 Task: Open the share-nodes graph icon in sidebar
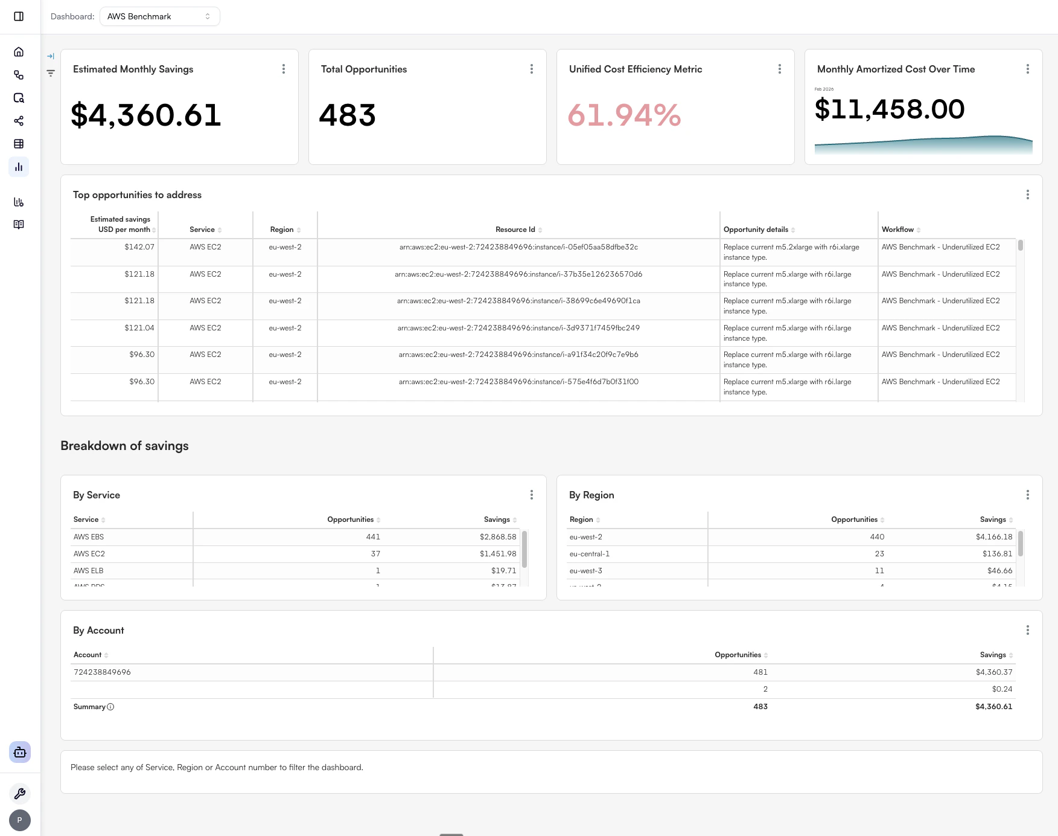click(x=19, y=121)
